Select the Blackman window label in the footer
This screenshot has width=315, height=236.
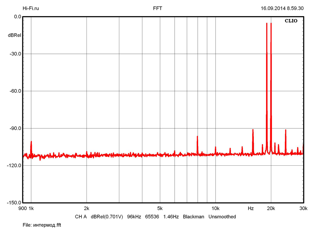coord(194,217)
